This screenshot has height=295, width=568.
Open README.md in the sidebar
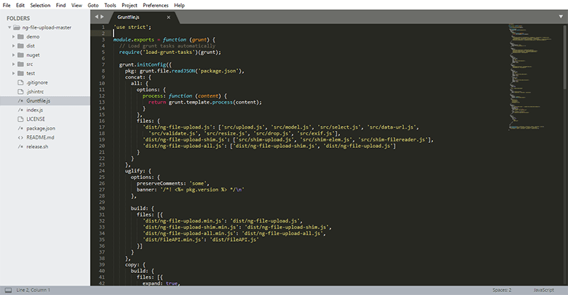click(40, 137)
